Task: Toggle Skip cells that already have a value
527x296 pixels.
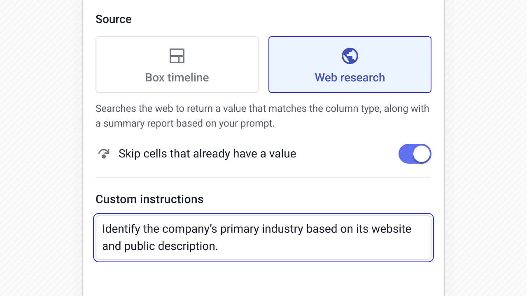Action: point(415,154)
